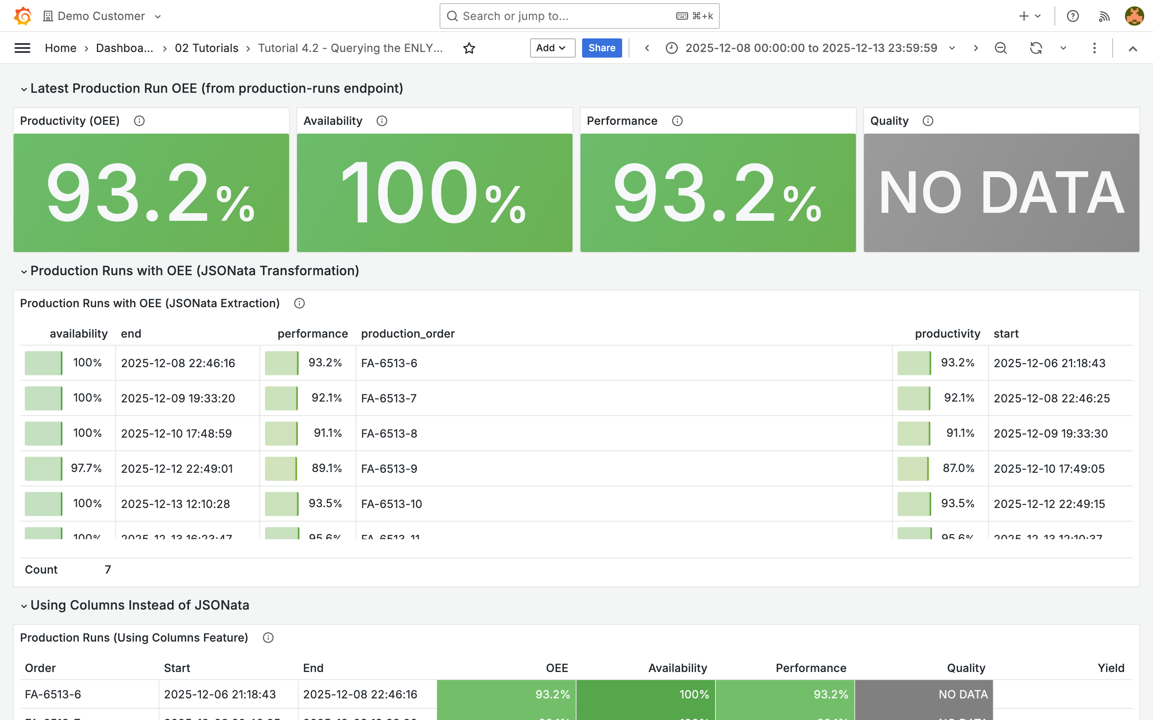Sort table by production_order column header
Image resolution: width=1153 pixels, height=720 pixels.
click(408, 334)
